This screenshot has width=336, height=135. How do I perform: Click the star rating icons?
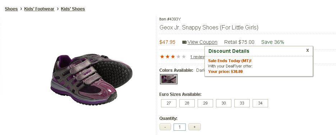coord(173,57)
